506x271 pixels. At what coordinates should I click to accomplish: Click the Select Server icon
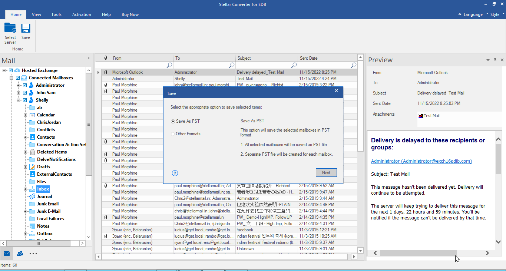(x=10, y=28)
